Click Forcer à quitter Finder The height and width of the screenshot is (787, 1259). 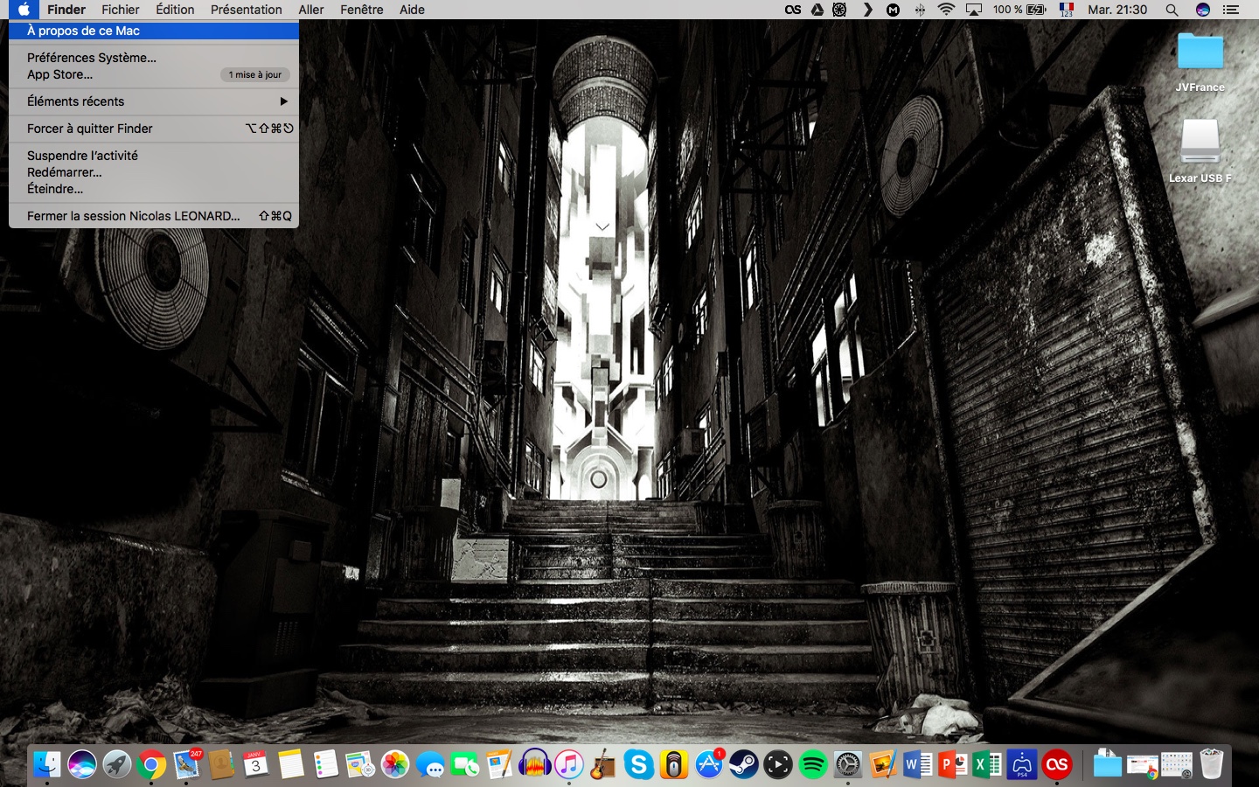coord(90,129)
